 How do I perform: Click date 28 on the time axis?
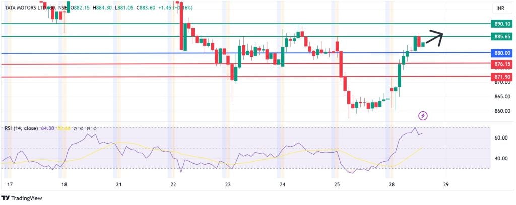pos(391,184)
